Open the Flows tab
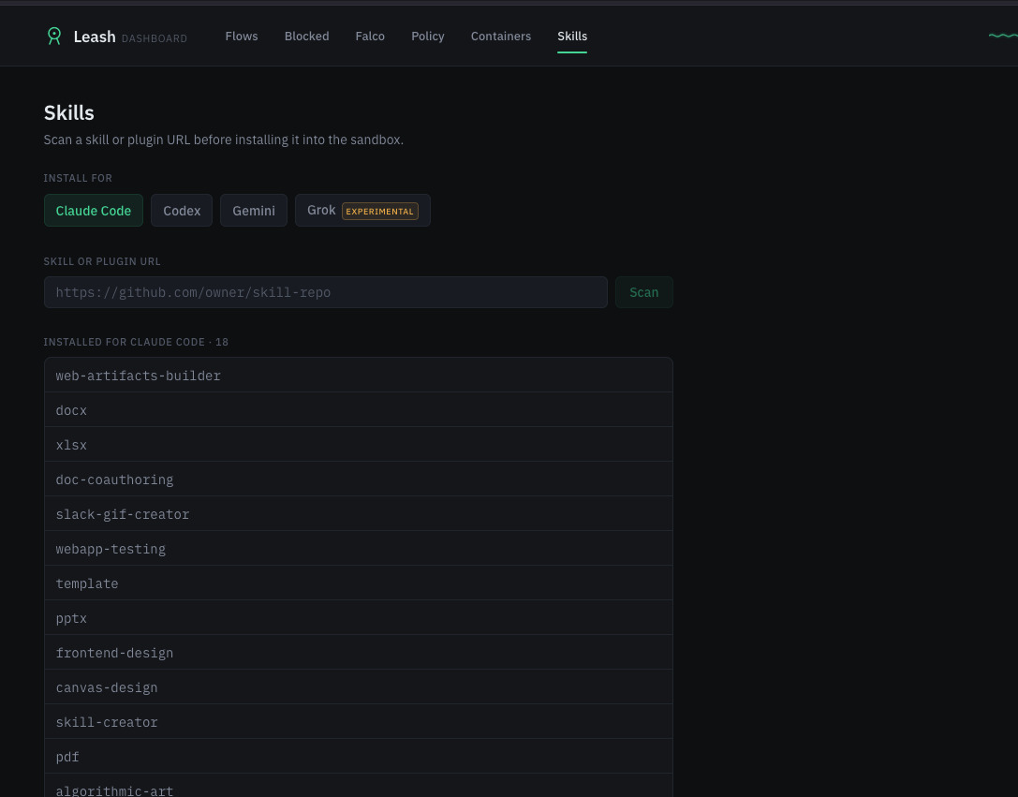The height and width of the screenshot is (797, 1018). point(242,37)
